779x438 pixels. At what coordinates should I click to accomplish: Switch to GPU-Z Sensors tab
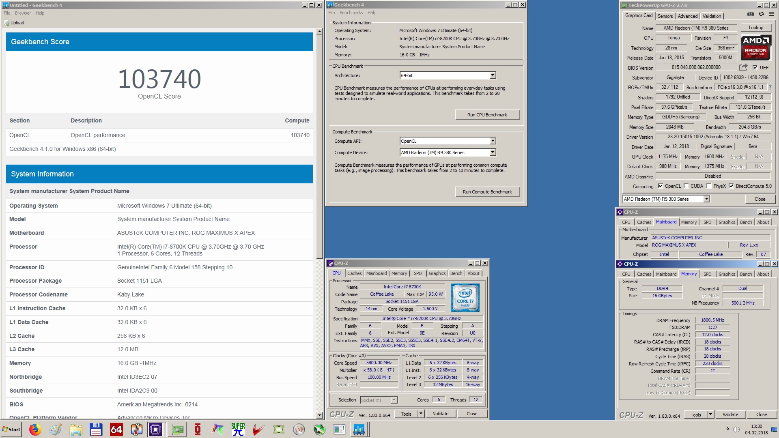(x=665, y=16)
